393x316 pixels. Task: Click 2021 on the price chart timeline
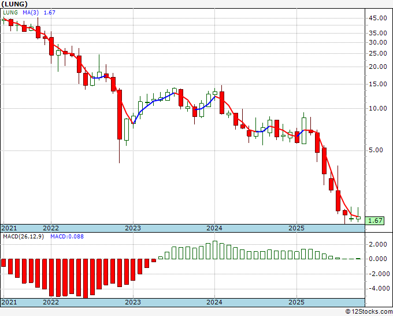pyautogui.click(x=9, y=228)
